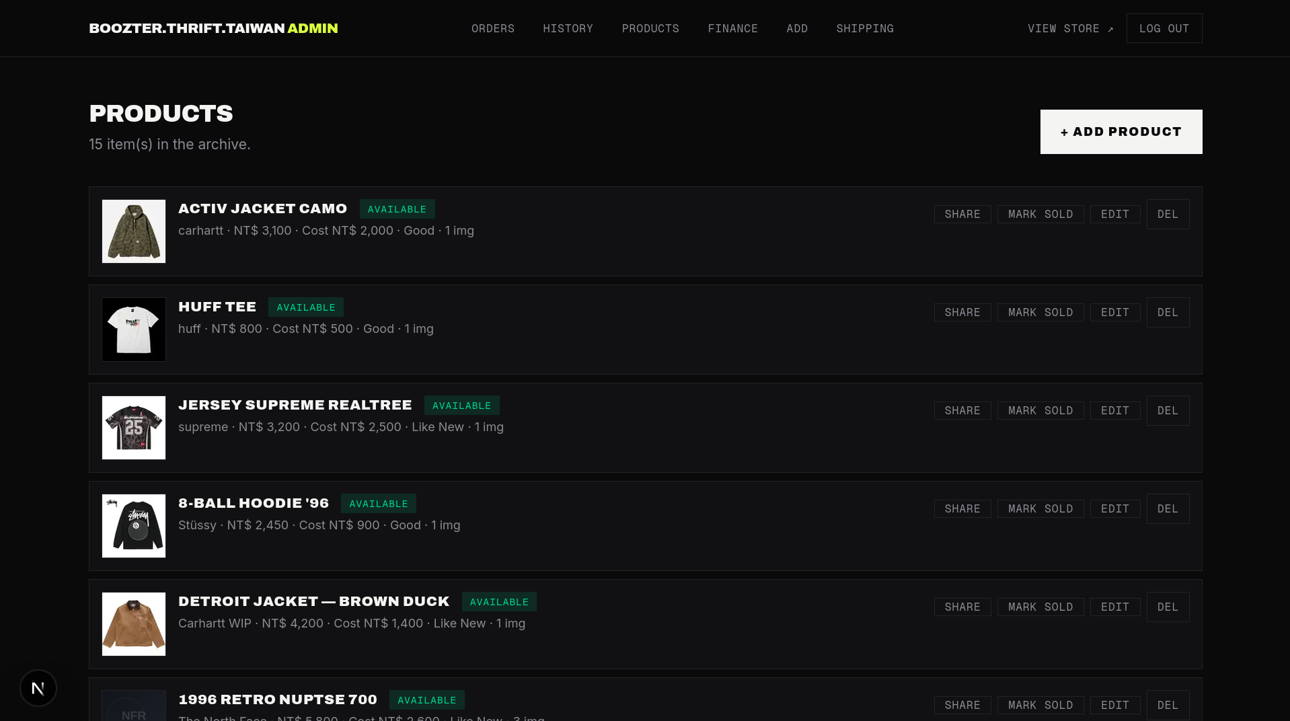Click the Products page heading

(x=161, y=114)
